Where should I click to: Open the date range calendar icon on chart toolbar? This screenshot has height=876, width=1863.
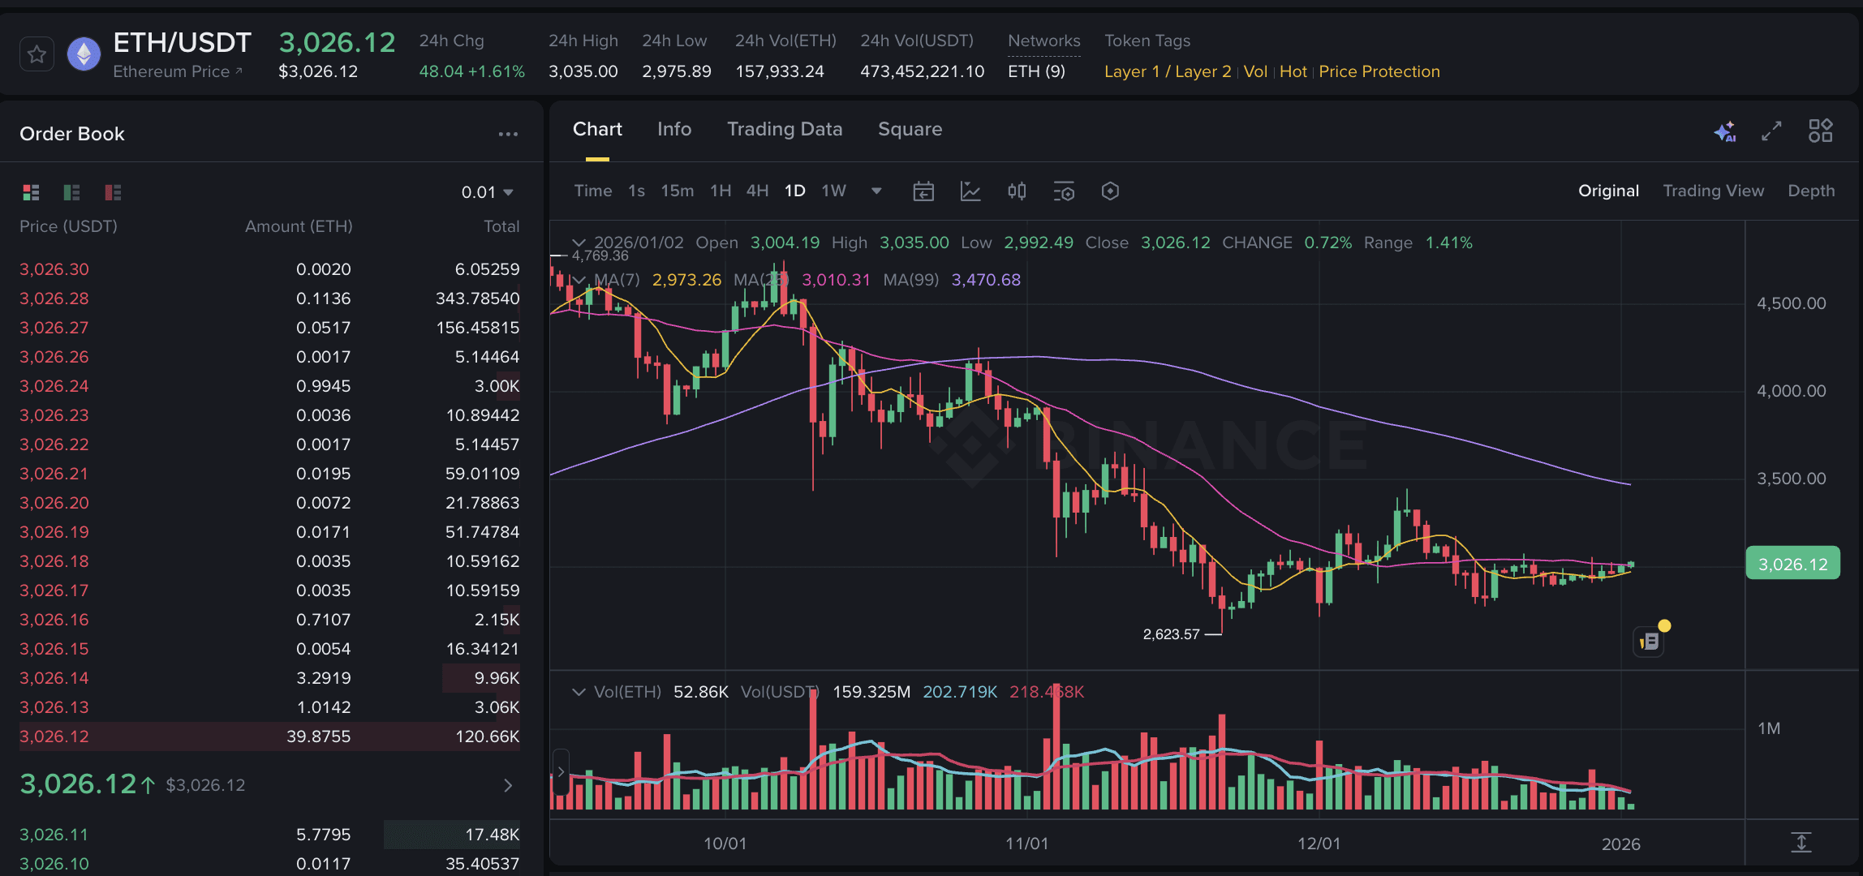point(923,191)
